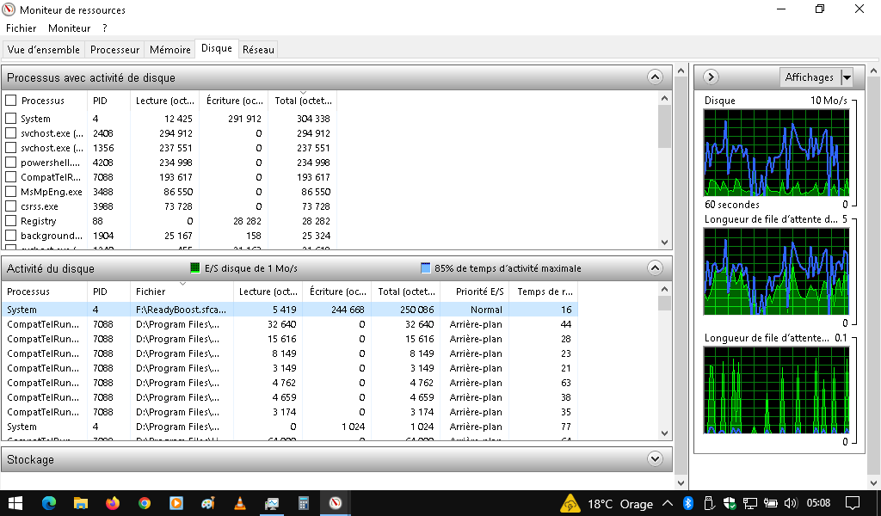
Task: Sort processes by Total (octets) column
Action: (x=303, y=101)
